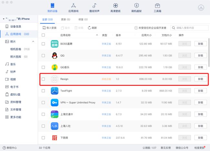This screenshot has height=151, width=210.
Task: Open 音乐 in the sidebar
Action: pos(19,64)
